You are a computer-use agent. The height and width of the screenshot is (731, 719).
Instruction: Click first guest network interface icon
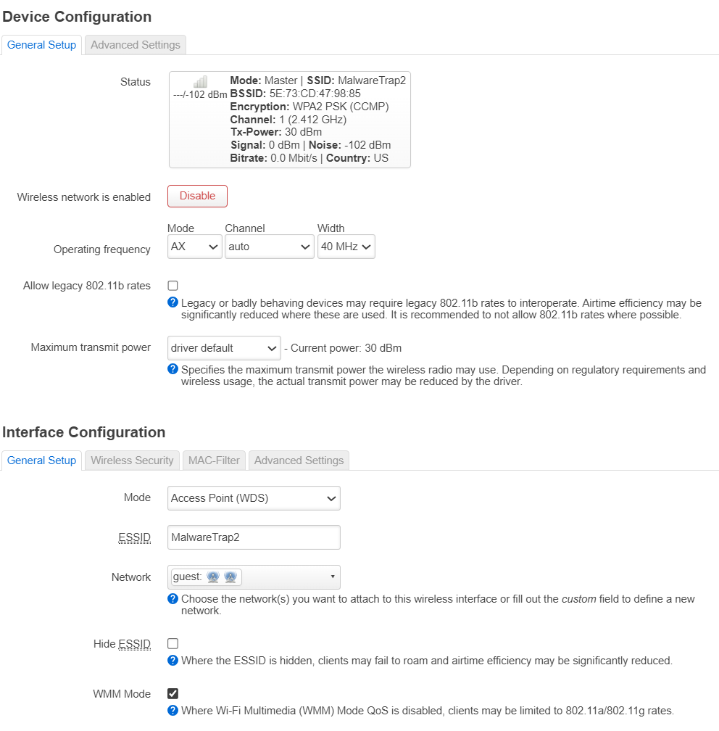(213, 577)
